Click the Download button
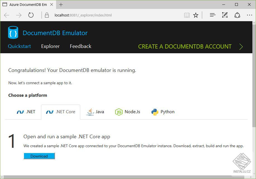Viewport: 256px width, 179px height. 39,156
